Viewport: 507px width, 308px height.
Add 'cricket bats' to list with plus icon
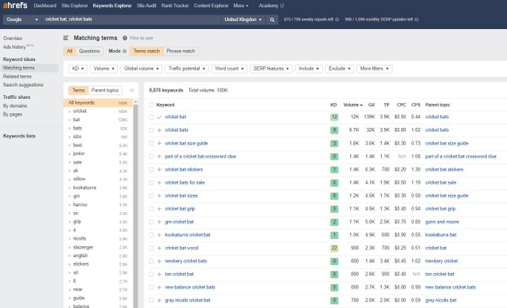[x=159, y=130]
